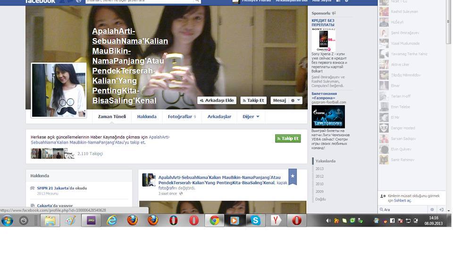Viewport: 453px width, 254px height.
Task: Switch to the Fotoğraflar tab
Action: [x=182, y=116]
